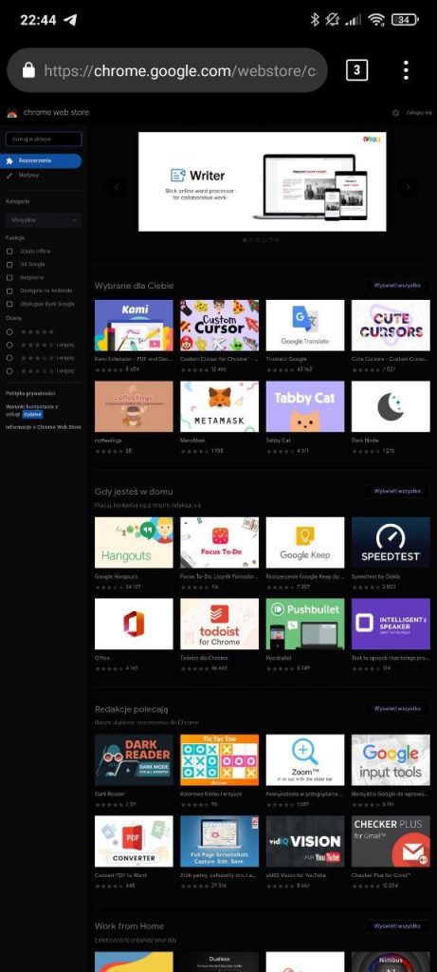Show all in Redakcje polecają section
This screenshot has width=437, height=972.
coord(397,708)
